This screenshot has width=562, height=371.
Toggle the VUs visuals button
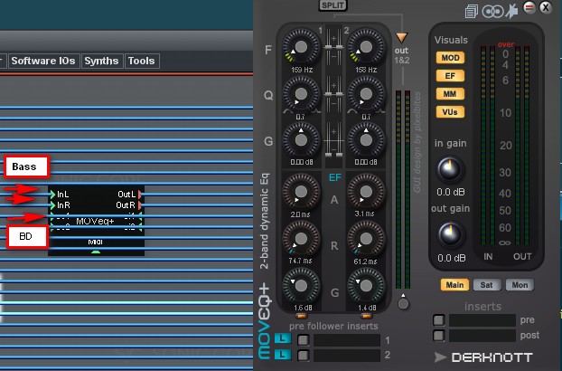click(x=449, y=112)
